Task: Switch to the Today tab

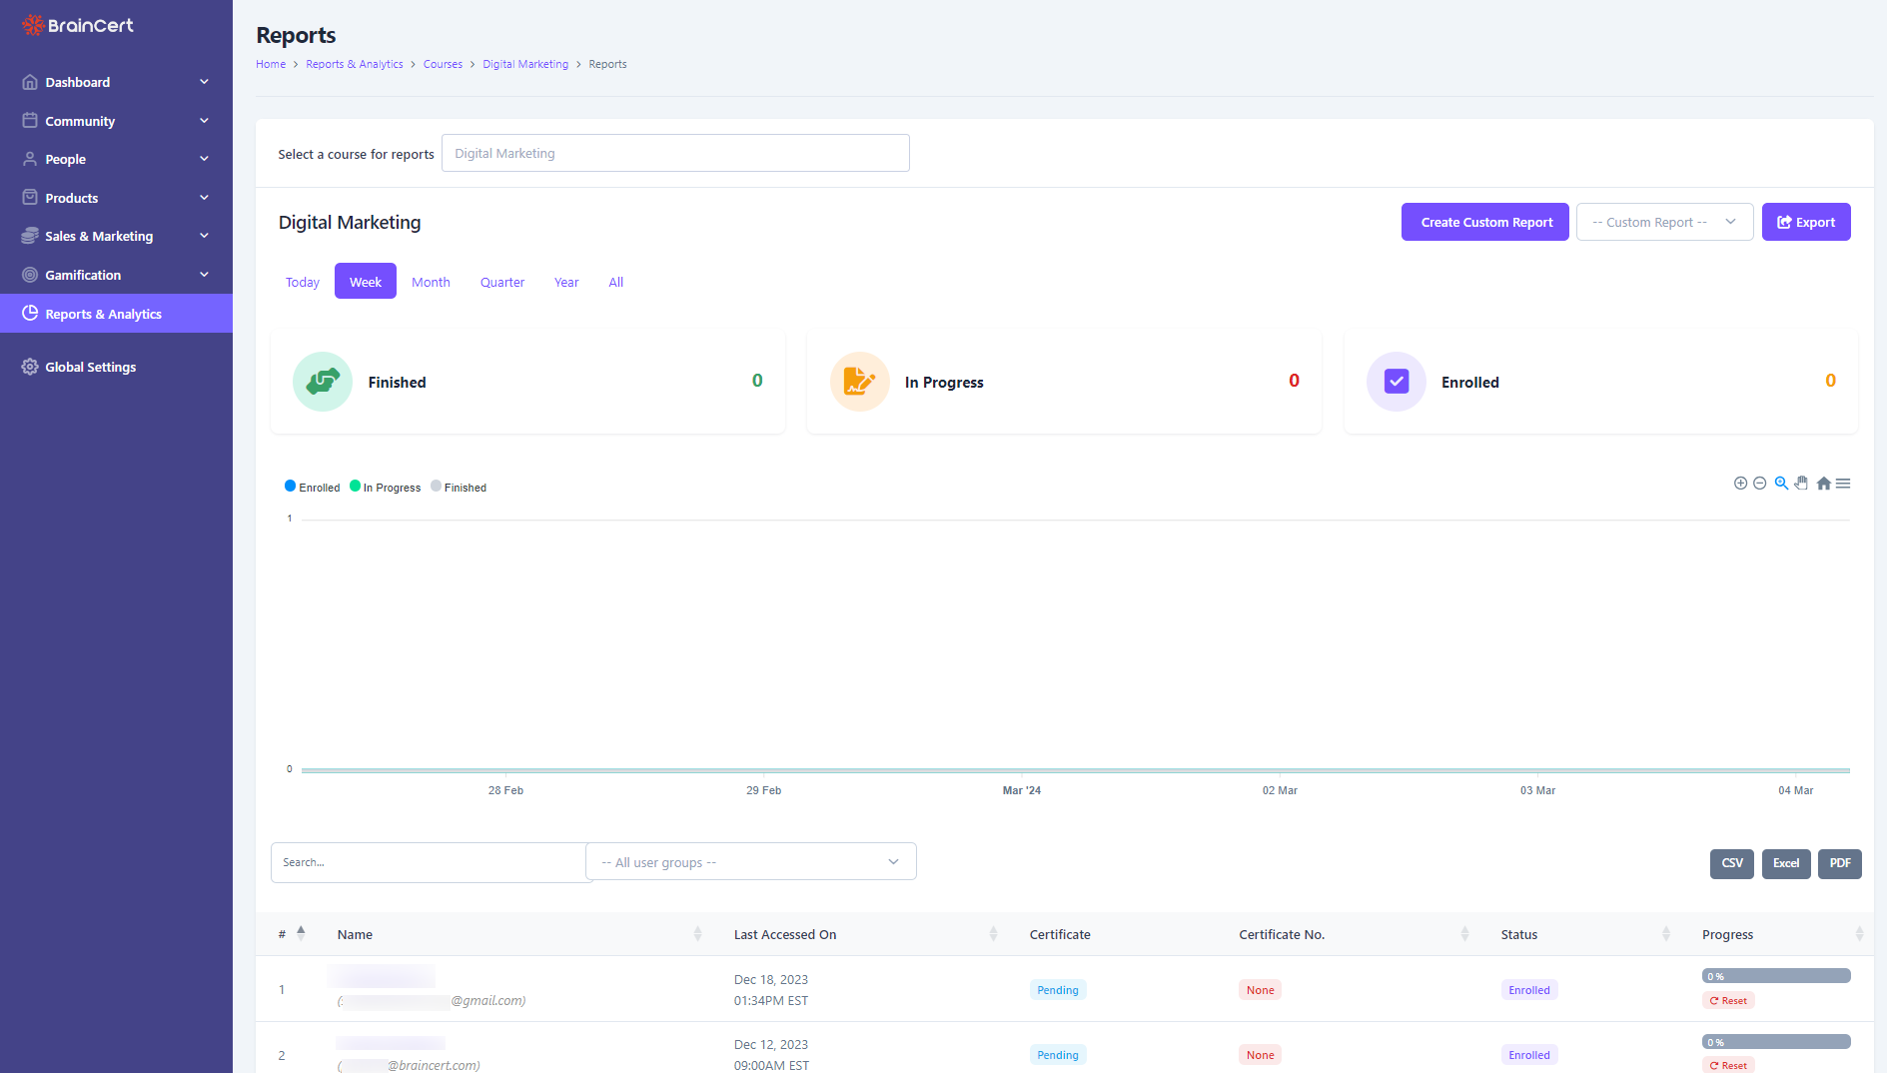Action: pyautogui.click(x=303, y=282)
